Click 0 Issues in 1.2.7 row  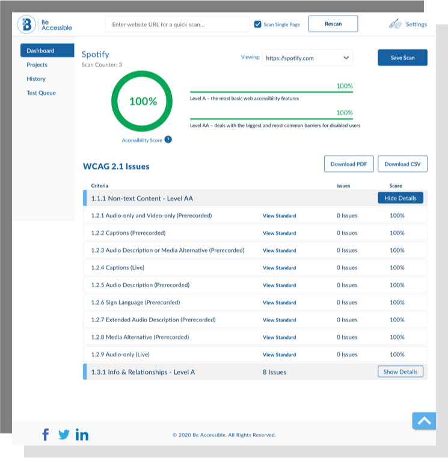(x=347, y=320)
